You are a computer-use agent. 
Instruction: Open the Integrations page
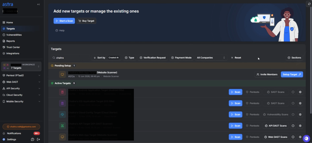pyautogui.click(x=21, y=53)
